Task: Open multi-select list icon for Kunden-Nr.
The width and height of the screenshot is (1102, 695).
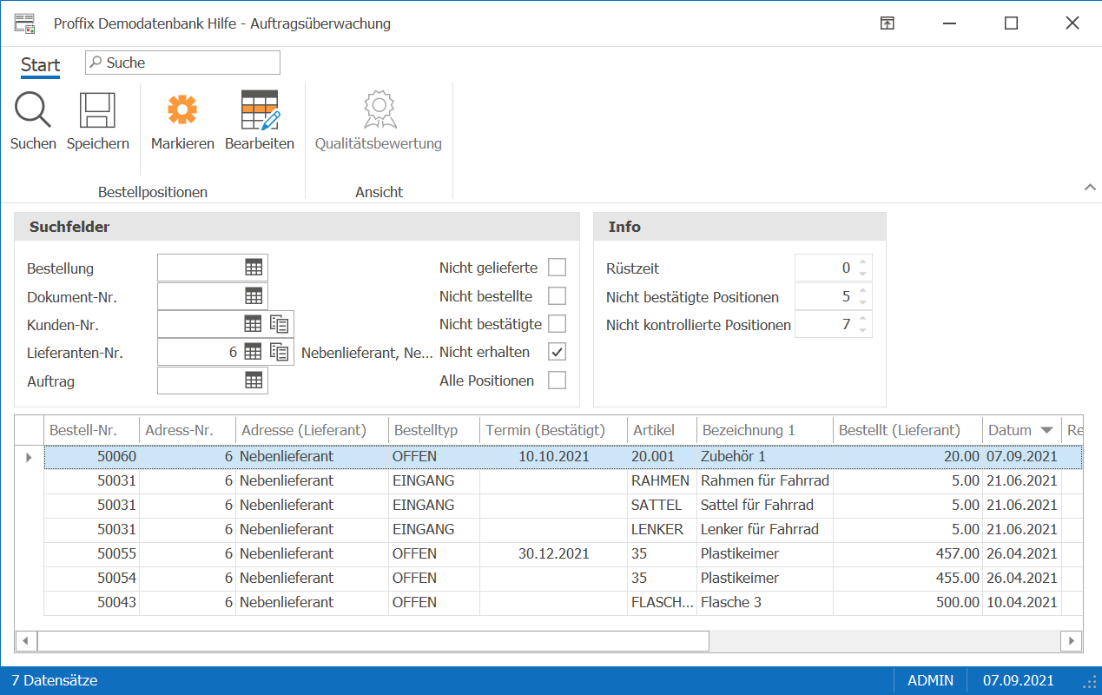Action: [280, 324]
